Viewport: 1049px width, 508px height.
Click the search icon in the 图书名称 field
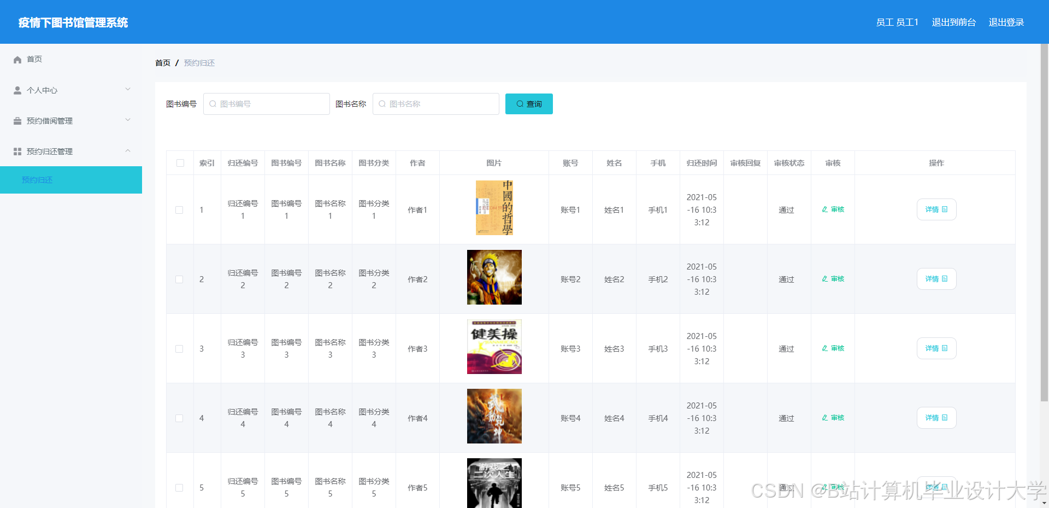[x=382, y=104]
